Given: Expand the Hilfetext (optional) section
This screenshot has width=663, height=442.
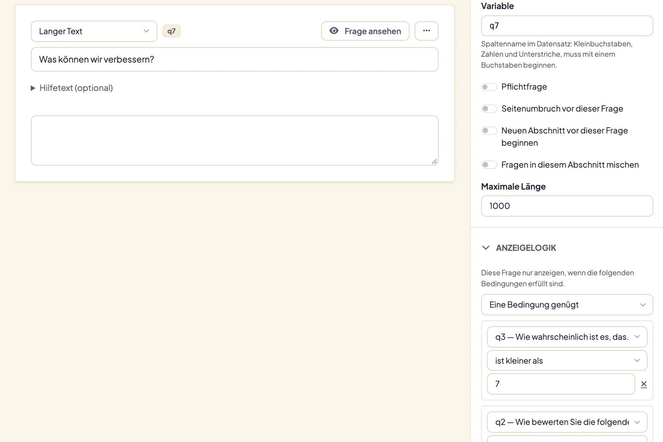Looking at the screenshot, I should [x=72, y=88].
